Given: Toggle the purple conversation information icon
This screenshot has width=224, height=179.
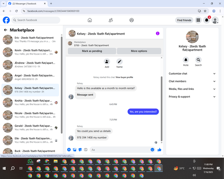Looking at the screenshot, I should coord(158,34).
